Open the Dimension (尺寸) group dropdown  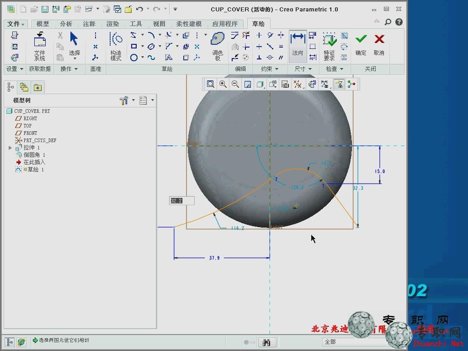pyautogui.click(x=303, y=69)
